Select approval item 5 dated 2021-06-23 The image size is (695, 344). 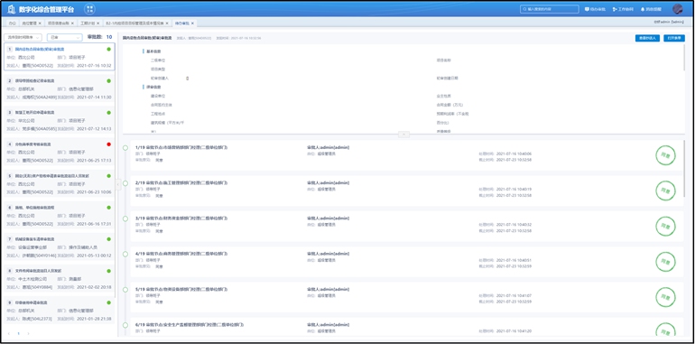(59, 183)
